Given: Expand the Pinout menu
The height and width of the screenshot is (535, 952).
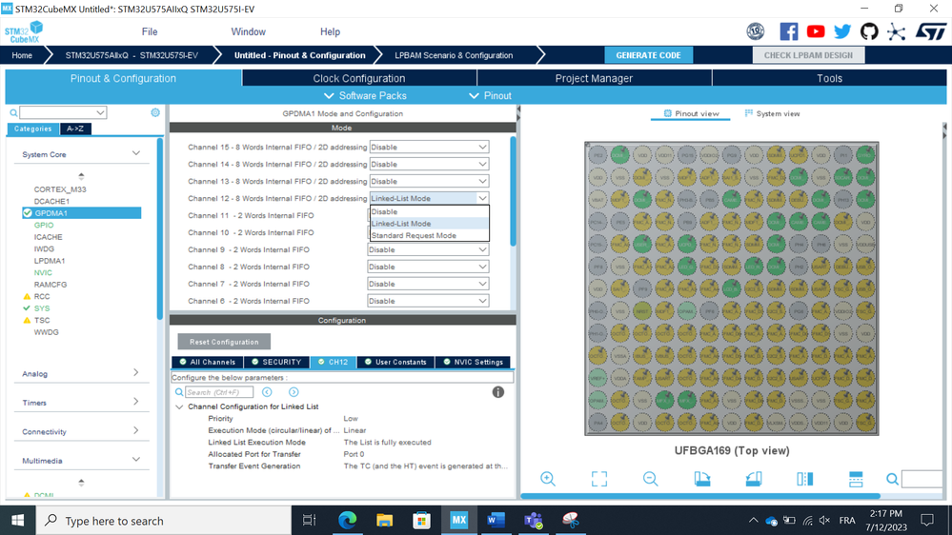Looking at the screenshot, I should click(491, 95).
